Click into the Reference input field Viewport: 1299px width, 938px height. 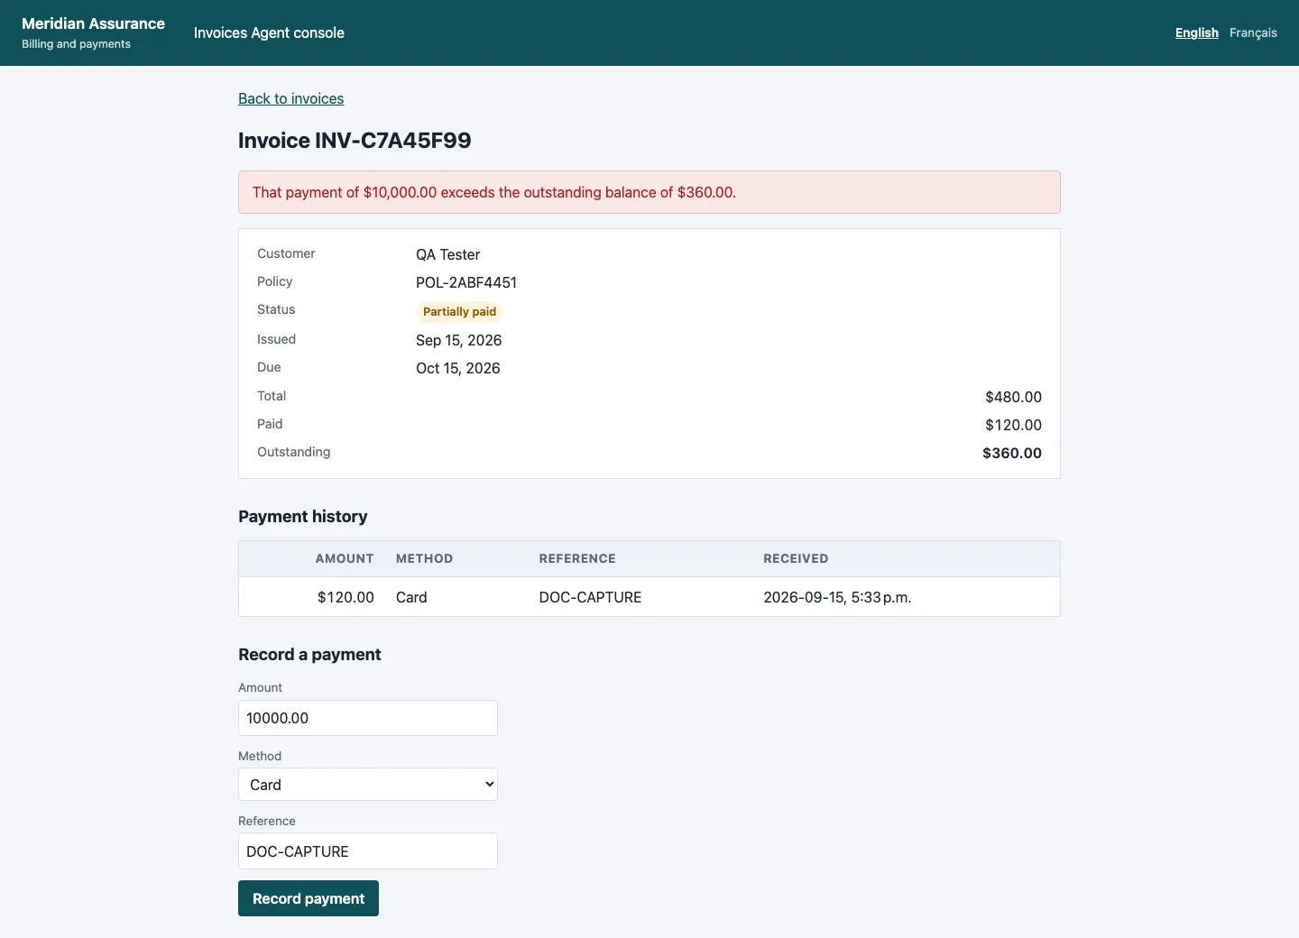(x=368, y=851)
